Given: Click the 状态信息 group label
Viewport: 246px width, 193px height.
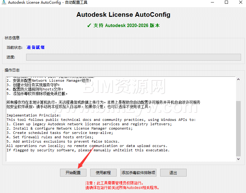Looking at the screenshot, I should pos(12,38).
